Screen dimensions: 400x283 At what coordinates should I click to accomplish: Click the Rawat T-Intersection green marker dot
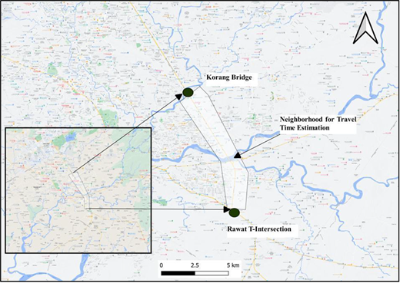point(235,212)
